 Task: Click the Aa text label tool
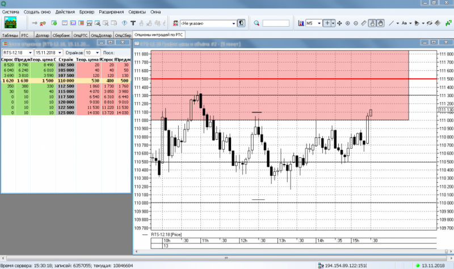pos(404,23)
